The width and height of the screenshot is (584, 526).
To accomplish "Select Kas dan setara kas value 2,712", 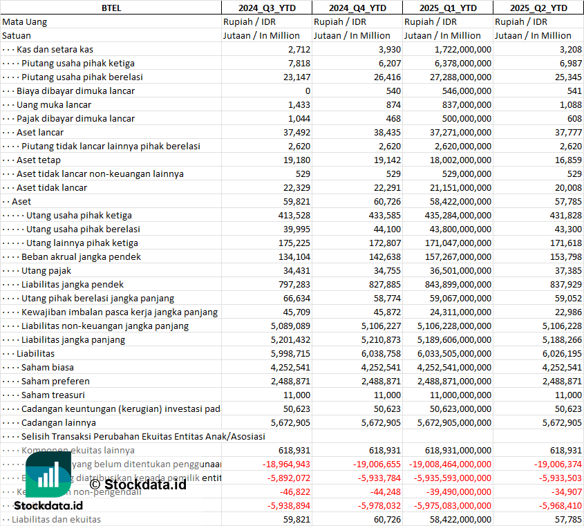I will point(299,49).
